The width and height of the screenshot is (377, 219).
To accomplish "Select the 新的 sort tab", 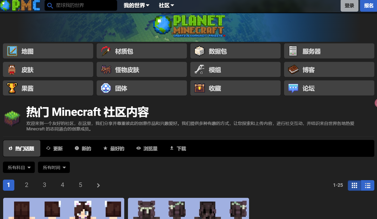I will click(83, 148).
